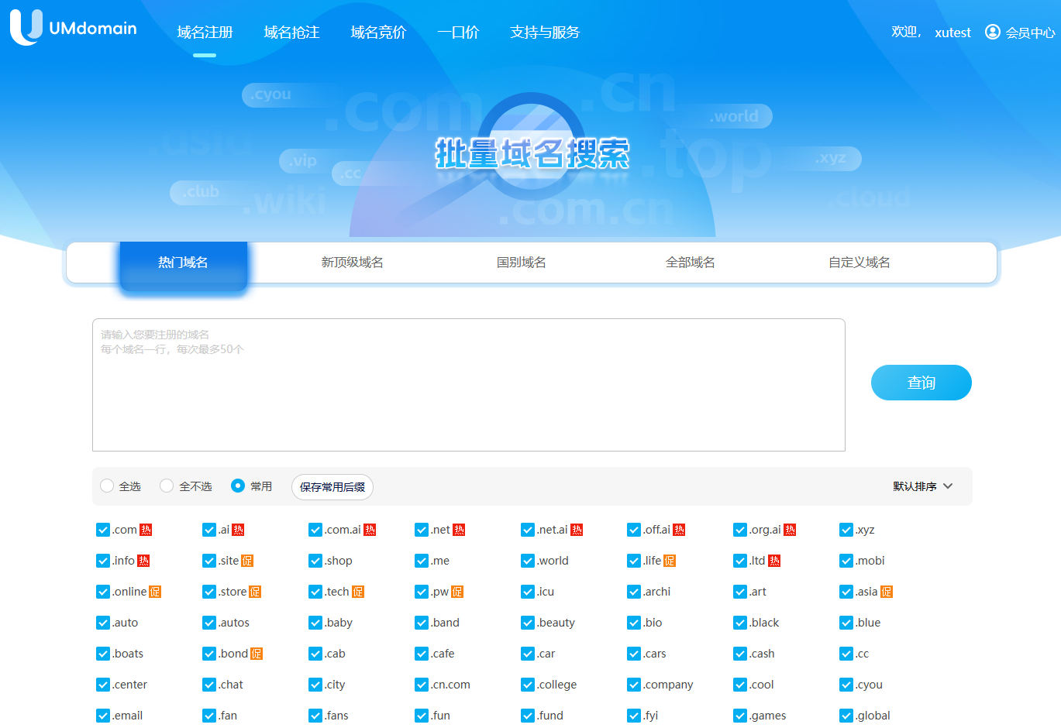This screenshot has height=728, width=1061.
Task: Toggle the .cn.com checkbox
Action: click(422, 685)
